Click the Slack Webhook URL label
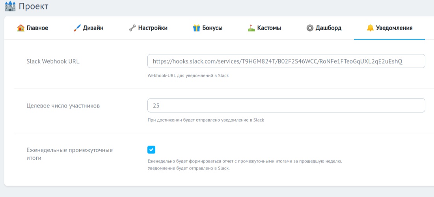The height and width of the screenshot is (197, 434). pos(53,62)
